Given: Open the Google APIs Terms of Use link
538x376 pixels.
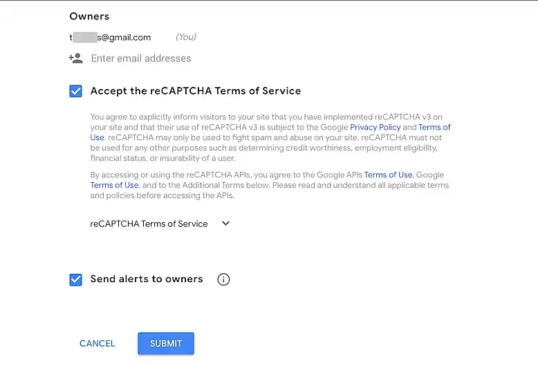Looking at the screenshot, I should coord(388,175).
